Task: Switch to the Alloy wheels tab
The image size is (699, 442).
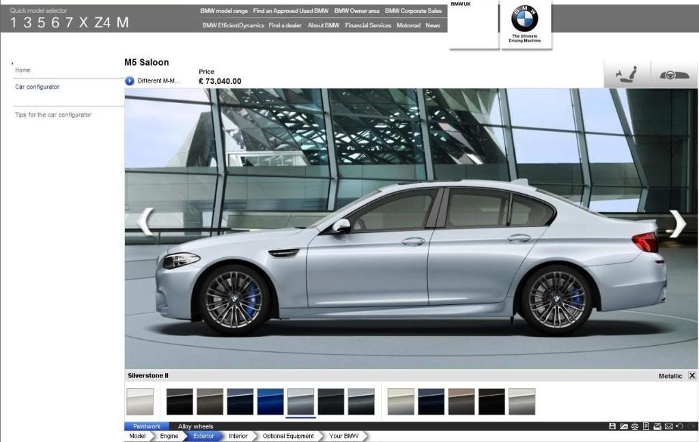Action: pyautogui.click(x=196, y=426)
